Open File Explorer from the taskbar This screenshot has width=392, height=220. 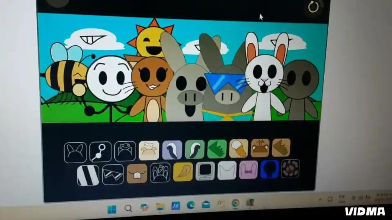pos(160,207)
